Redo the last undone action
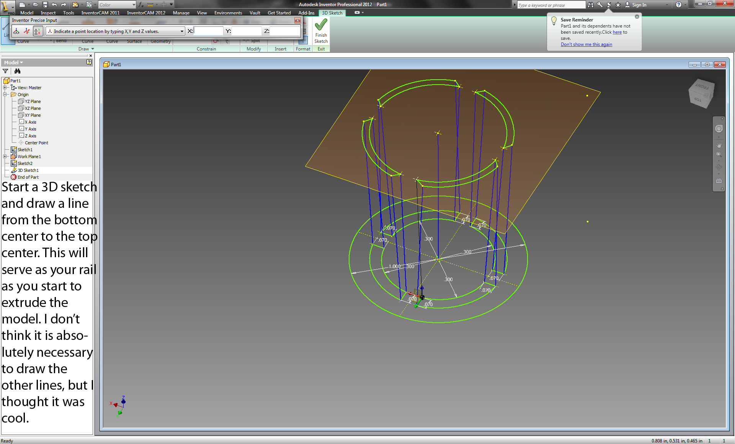This screenshot has height=444, width=735. pyautogui.click(x=64, y=5)
